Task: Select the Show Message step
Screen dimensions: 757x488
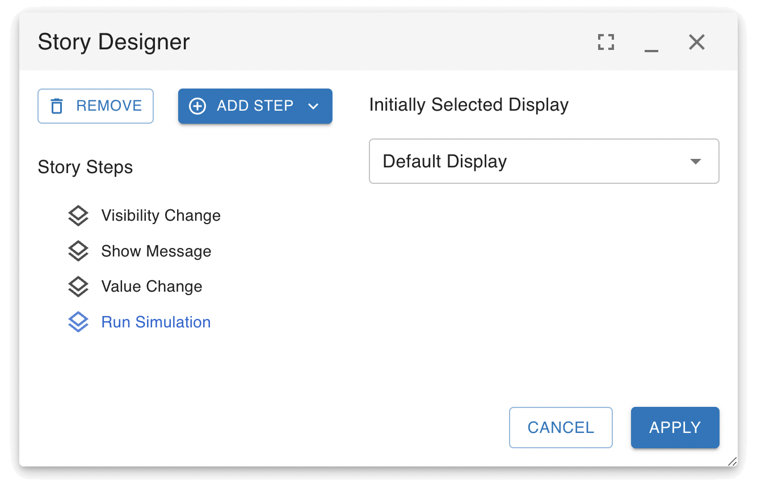Action: (x=156, y=251)
